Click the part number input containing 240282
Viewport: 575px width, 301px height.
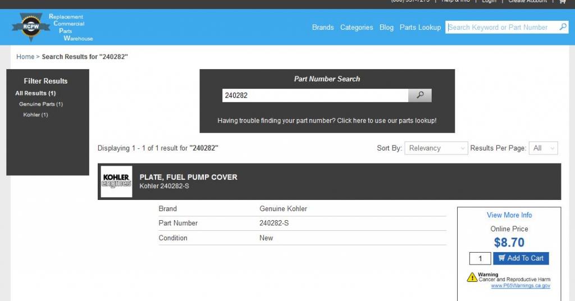(x=315, y=95)
